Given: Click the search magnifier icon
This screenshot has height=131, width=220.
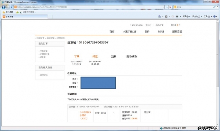Looking at the screenshot, I should [x=214, y=7].
